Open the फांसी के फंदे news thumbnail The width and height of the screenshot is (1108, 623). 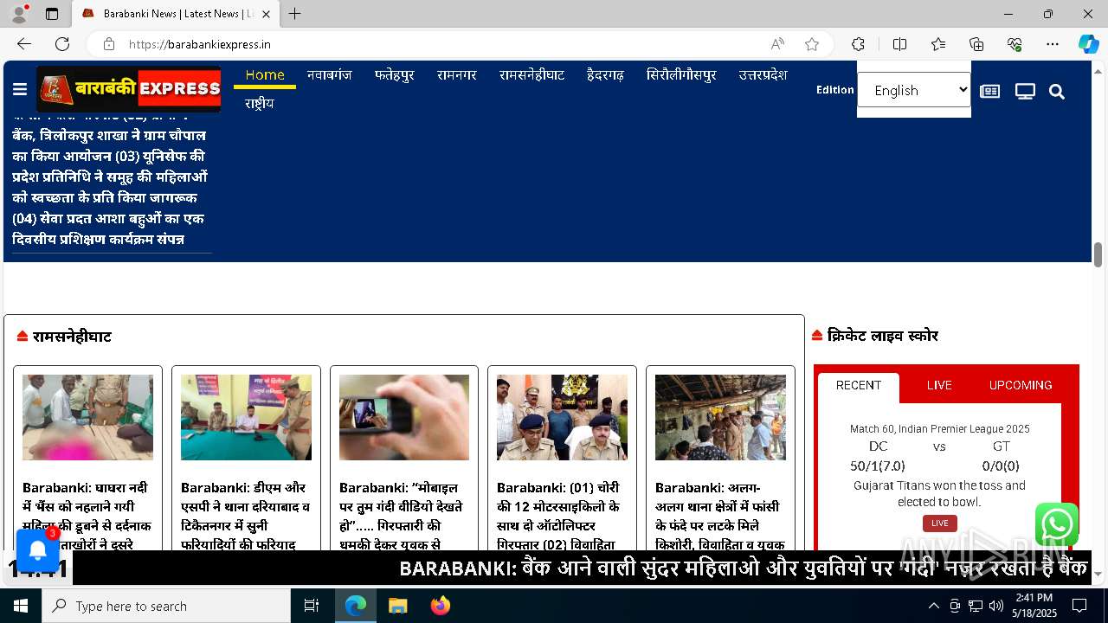pos(720,417)
